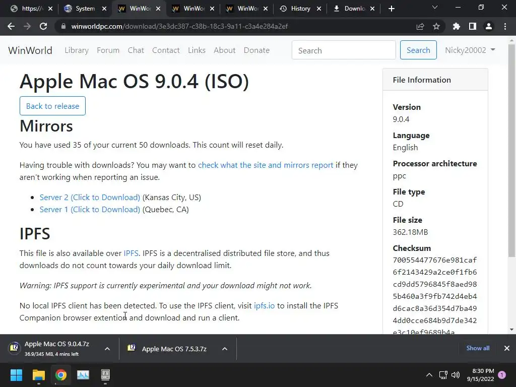Click the File size value 362.18MB
Viewport: 516px width, 387px height.
410,232
